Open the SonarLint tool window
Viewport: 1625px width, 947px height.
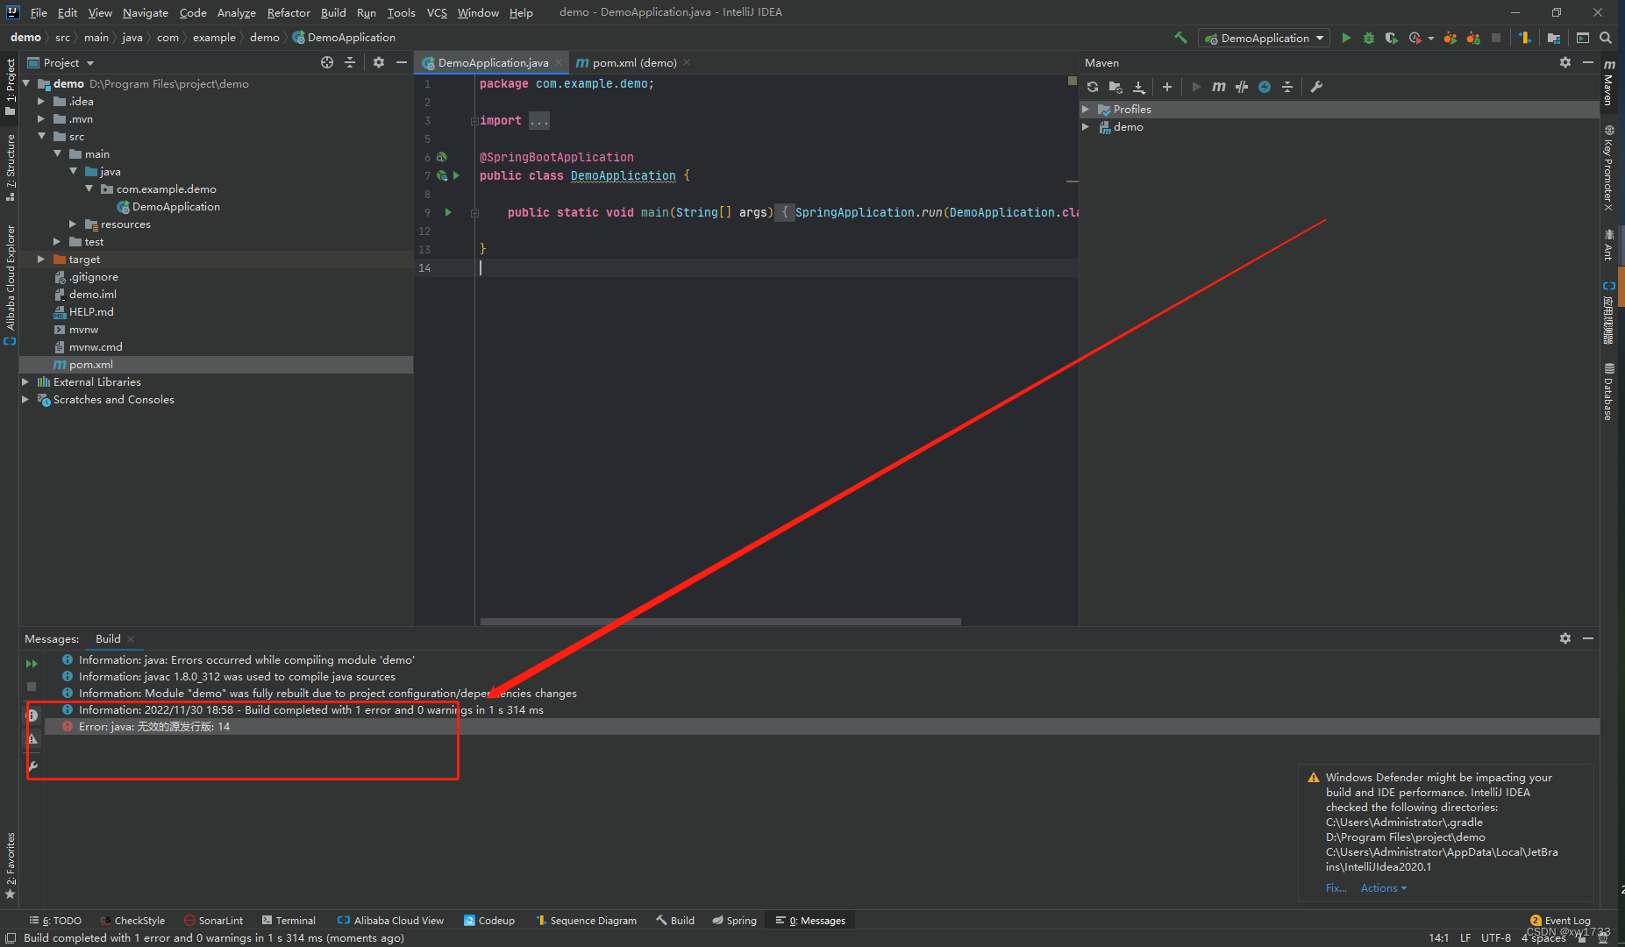[213, 921]
